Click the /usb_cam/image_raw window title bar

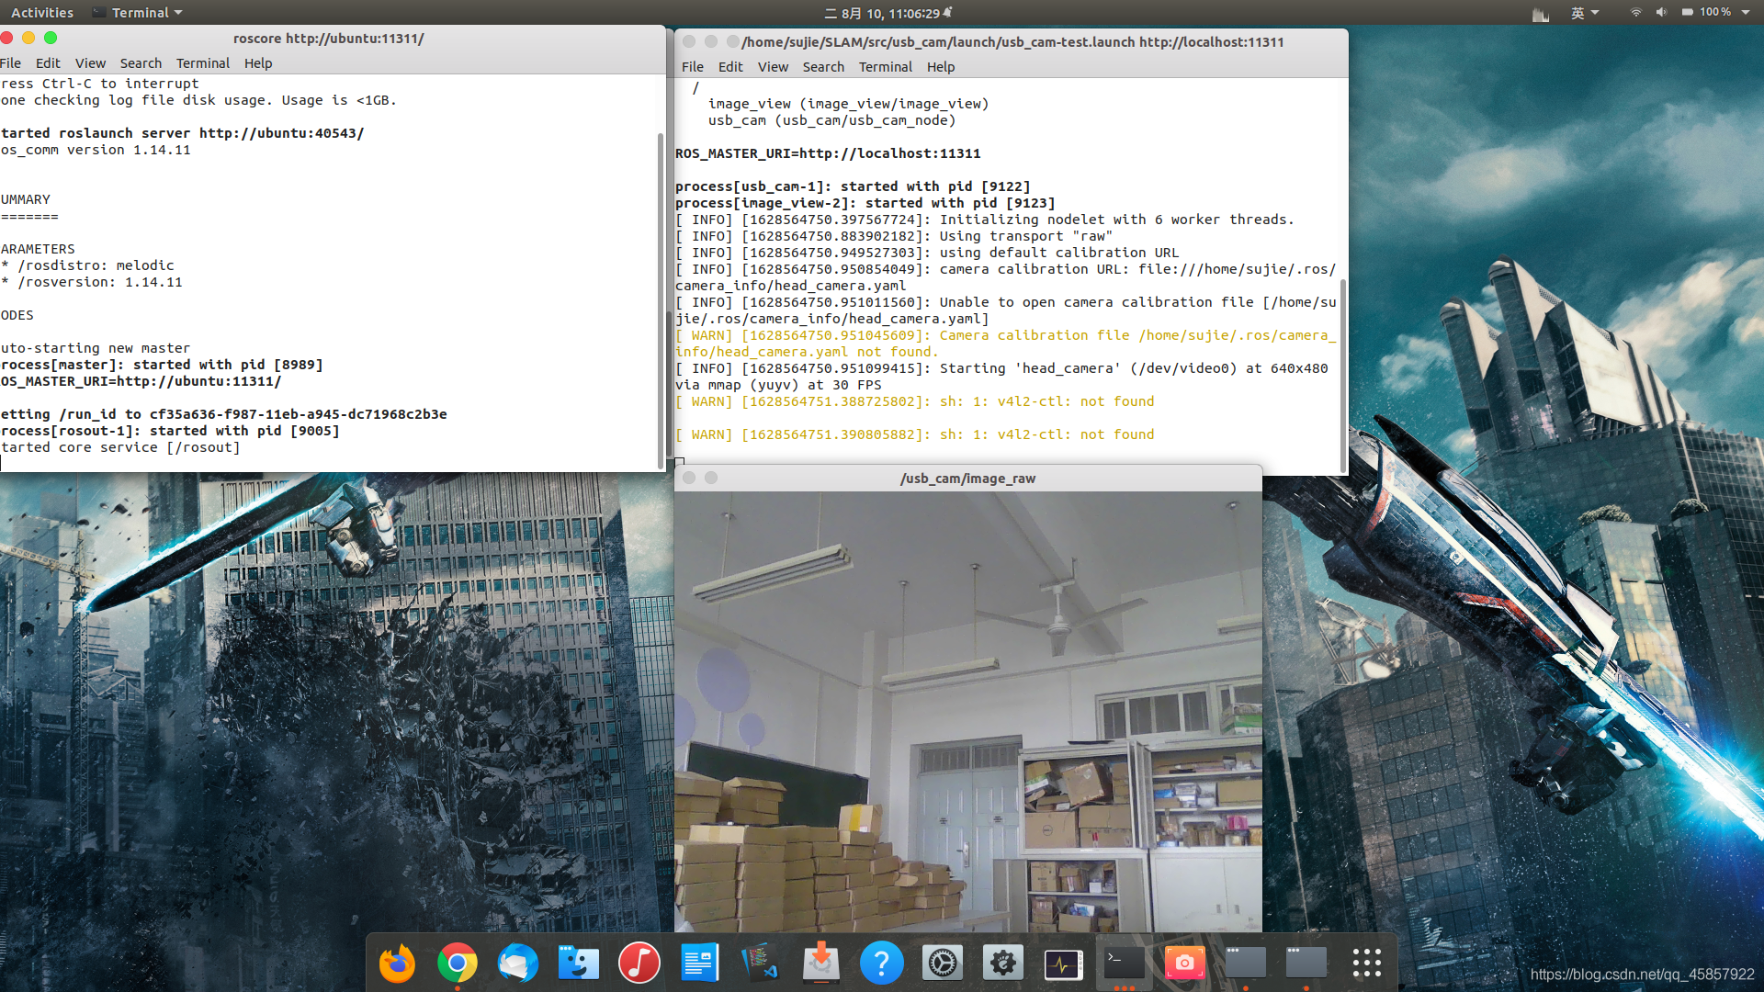pyautogui.click(x=967, y=478)
